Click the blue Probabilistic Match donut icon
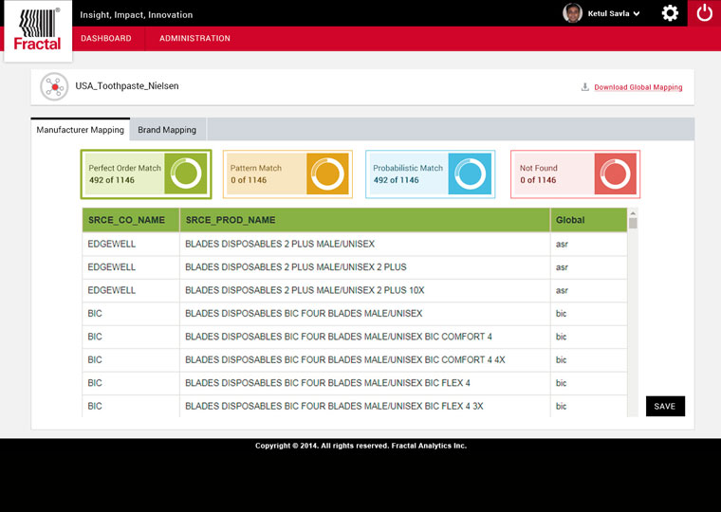This screenshot has width=721, height=512. coord(470,174)
